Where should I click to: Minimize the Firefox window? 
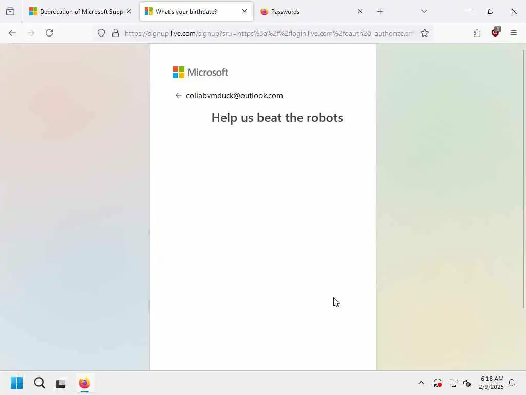point(466,11)
